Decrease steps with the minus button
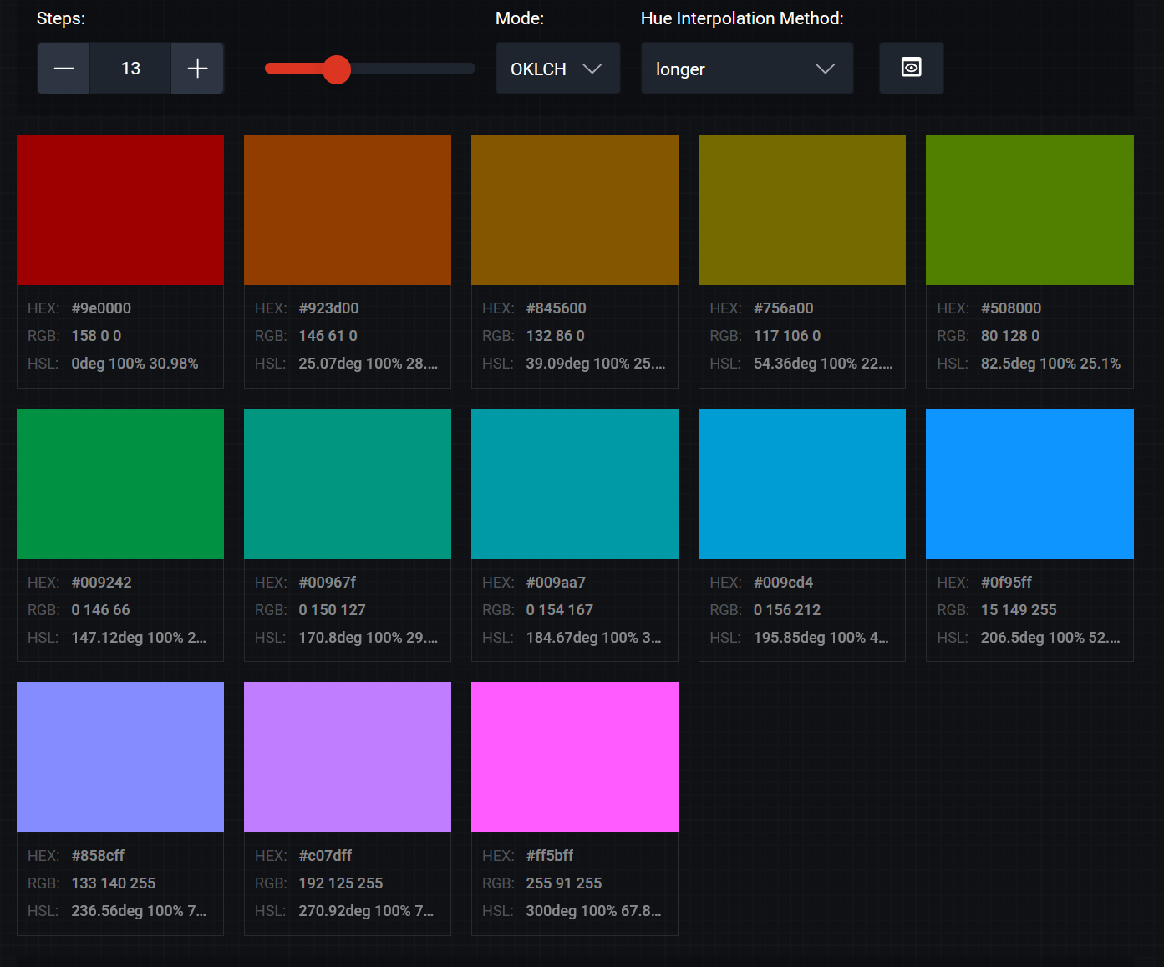Viewport: 1164px width, 967px height. coord(64,69)
